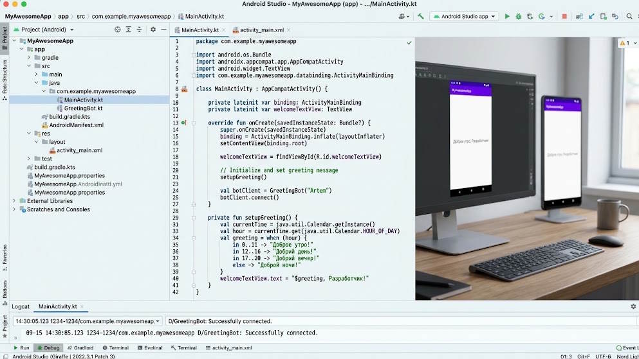Open activity_main.xml tab in bottom bar
639x359 pixels.
pos(228,348)
